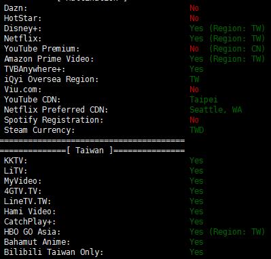The height and width of the screenshot is (259, 271).
Task: Click Hami Video label
Action: pos(30,212)
